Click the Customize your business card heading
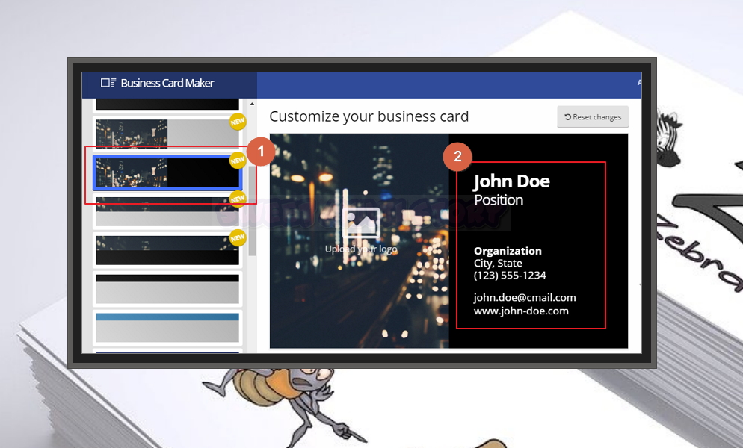 (x=369, y=116)
